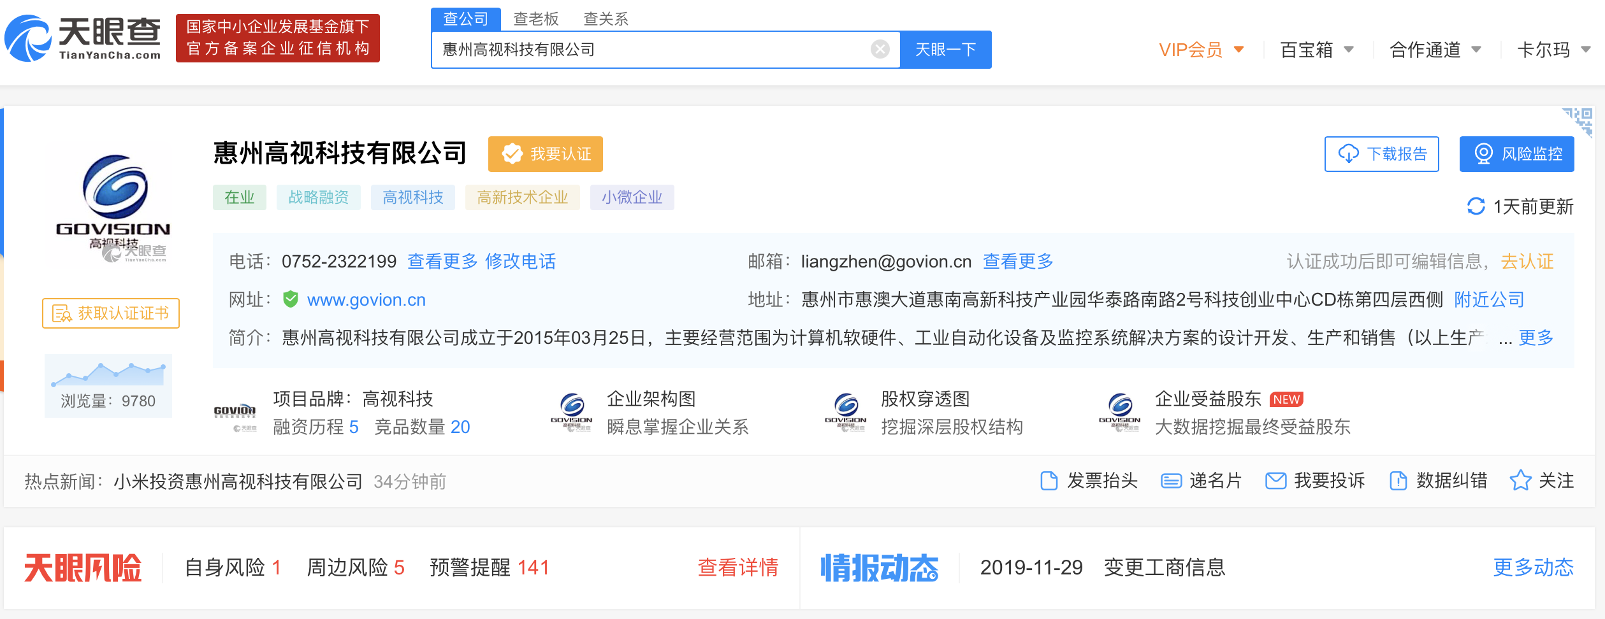Image resolution: width=1605 pixels, height=619 pixels.
Task: Click 自身风险 1
Action: tap(233, 567)
